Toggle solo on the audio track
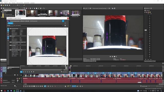Screen dimensions: 164x92 19,78
